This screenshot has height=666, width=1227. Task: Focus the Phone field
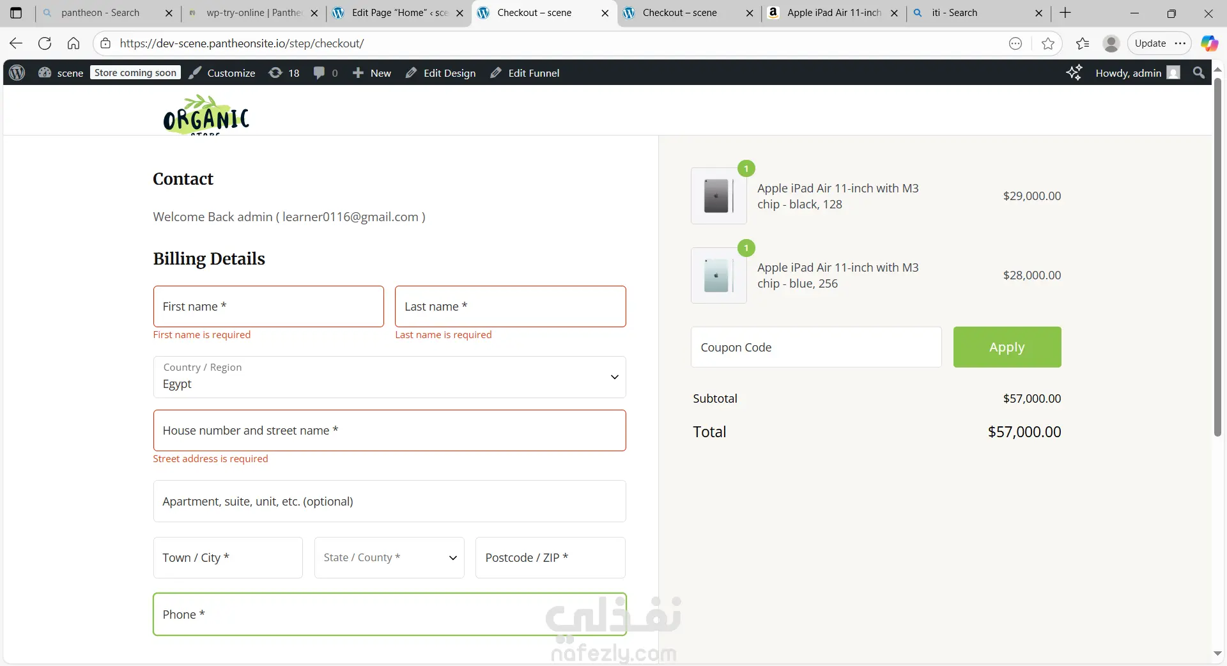(x=389, y=614)
